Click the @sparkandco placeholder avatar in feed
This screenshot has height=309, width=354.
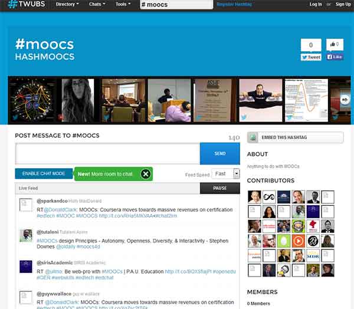[26, 205]
